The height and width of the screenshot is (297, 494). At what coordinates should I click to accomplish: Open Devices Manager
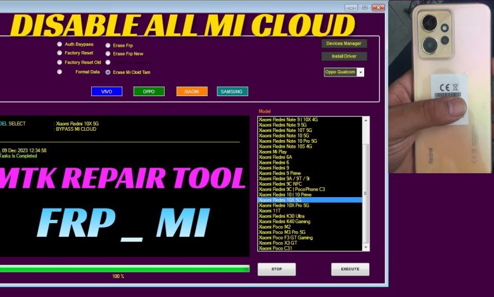click(x=344, y=44)
